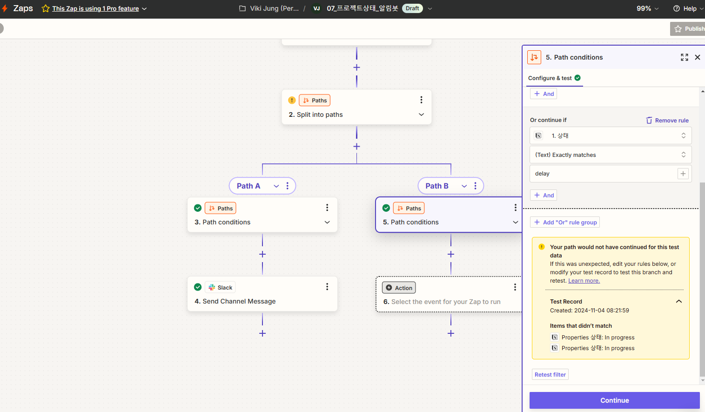Expand Split into paths step chevron
Image resolution: width=705 pixels, height=412 pixels.
tap(421, 115)
